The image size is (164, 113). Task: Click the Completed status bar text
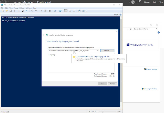tap(5, 112)
